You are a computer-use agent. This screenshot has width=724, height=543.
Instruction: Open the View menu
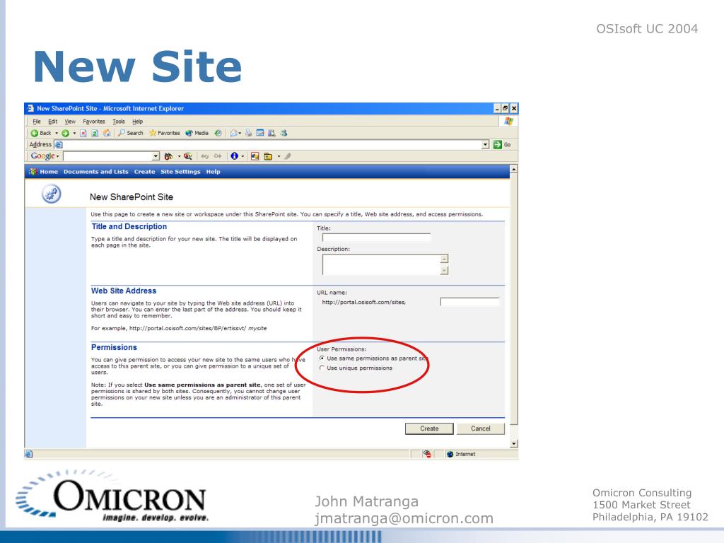pos(70,122)
